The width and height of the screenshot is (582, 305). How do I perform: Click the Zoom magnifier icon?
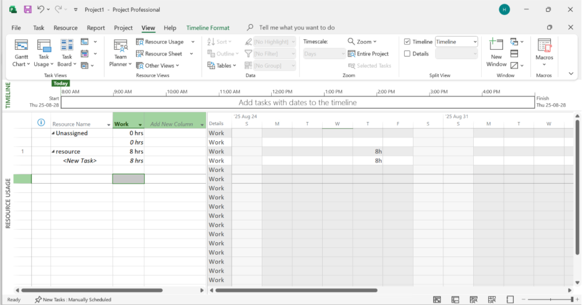[351, 41]
